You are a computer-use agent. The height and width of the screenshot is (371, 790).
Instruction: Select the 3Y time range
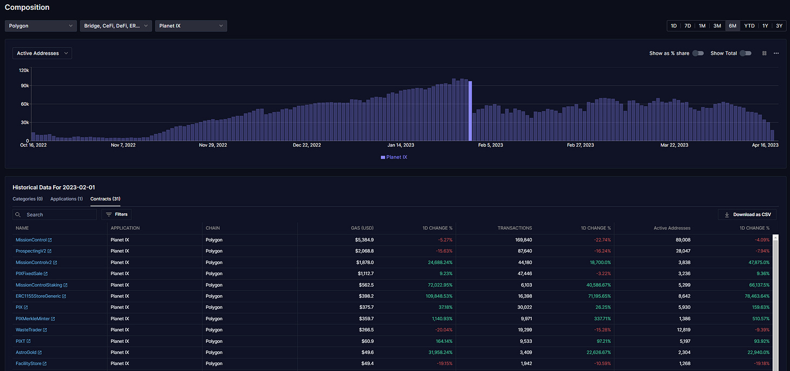pos(779,26)
